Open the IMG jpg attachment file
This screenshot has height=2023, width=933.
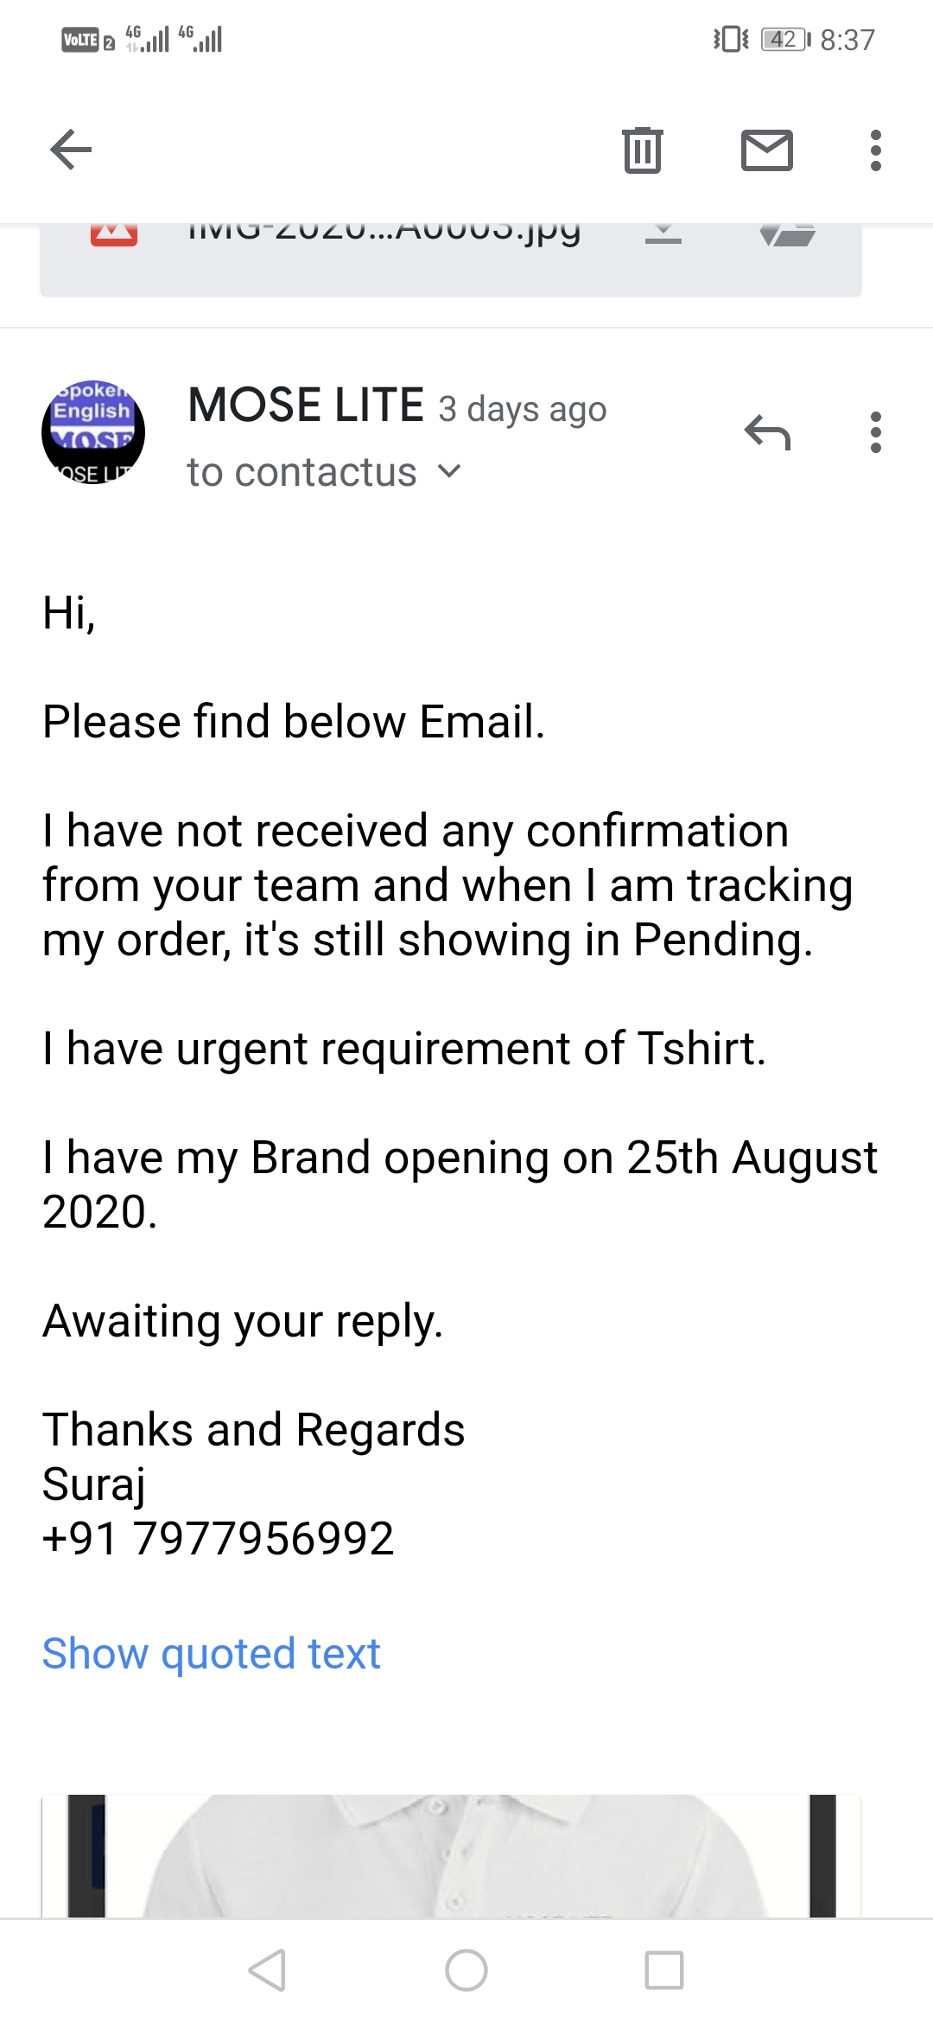384,233
